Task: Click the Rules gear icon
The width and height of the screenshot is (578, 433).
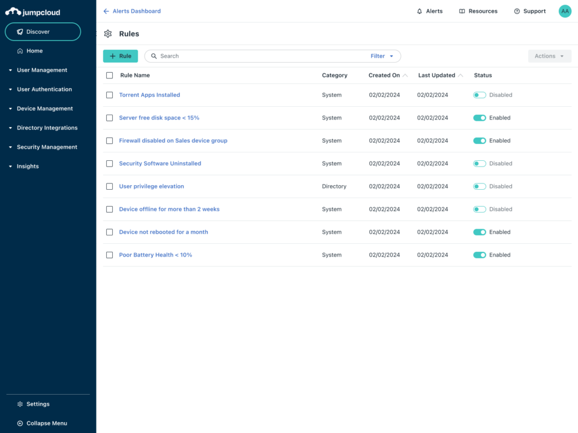Action: pos(108,34)
